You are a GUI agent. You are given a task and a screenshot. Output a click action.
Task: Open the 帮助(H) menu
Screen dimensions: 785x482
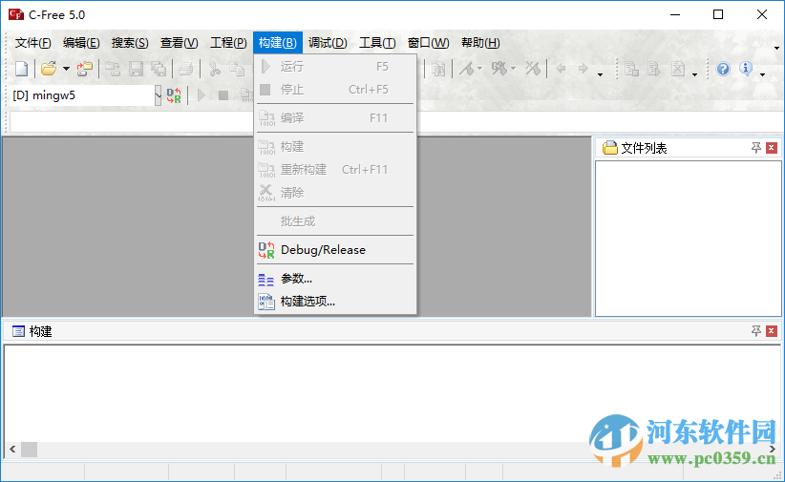tap(480, 43)
